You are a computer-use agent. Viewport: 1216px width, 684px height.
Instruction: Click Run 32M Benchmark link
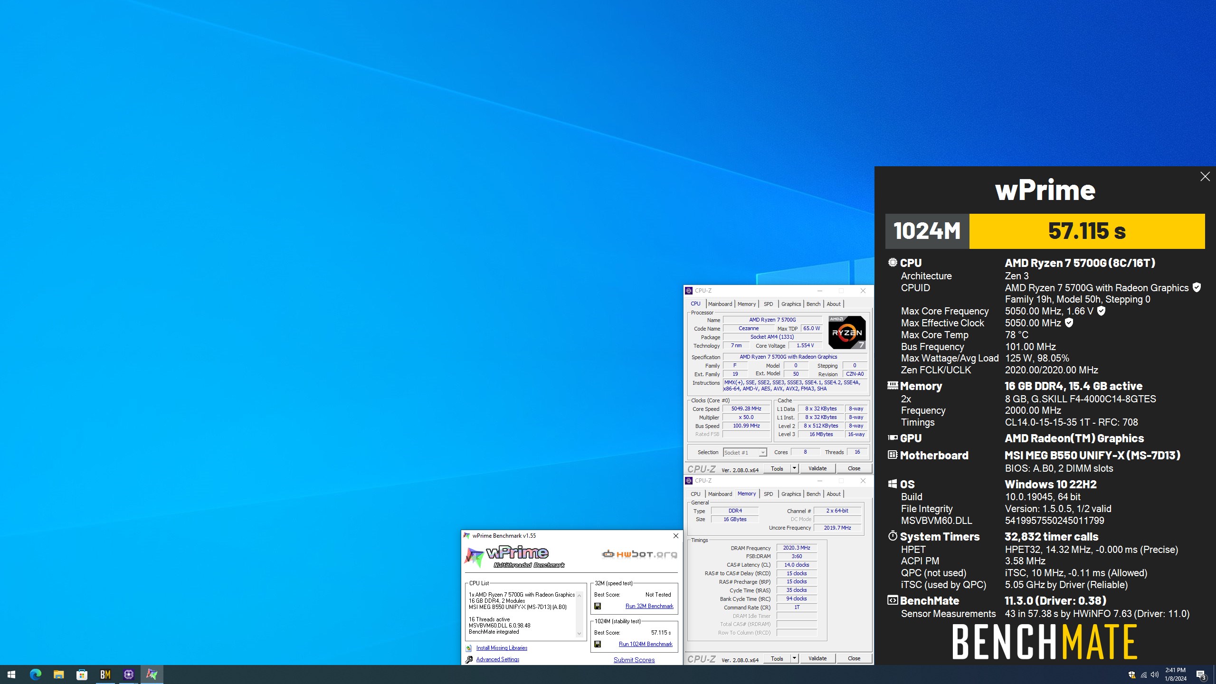tap(649, 606)
